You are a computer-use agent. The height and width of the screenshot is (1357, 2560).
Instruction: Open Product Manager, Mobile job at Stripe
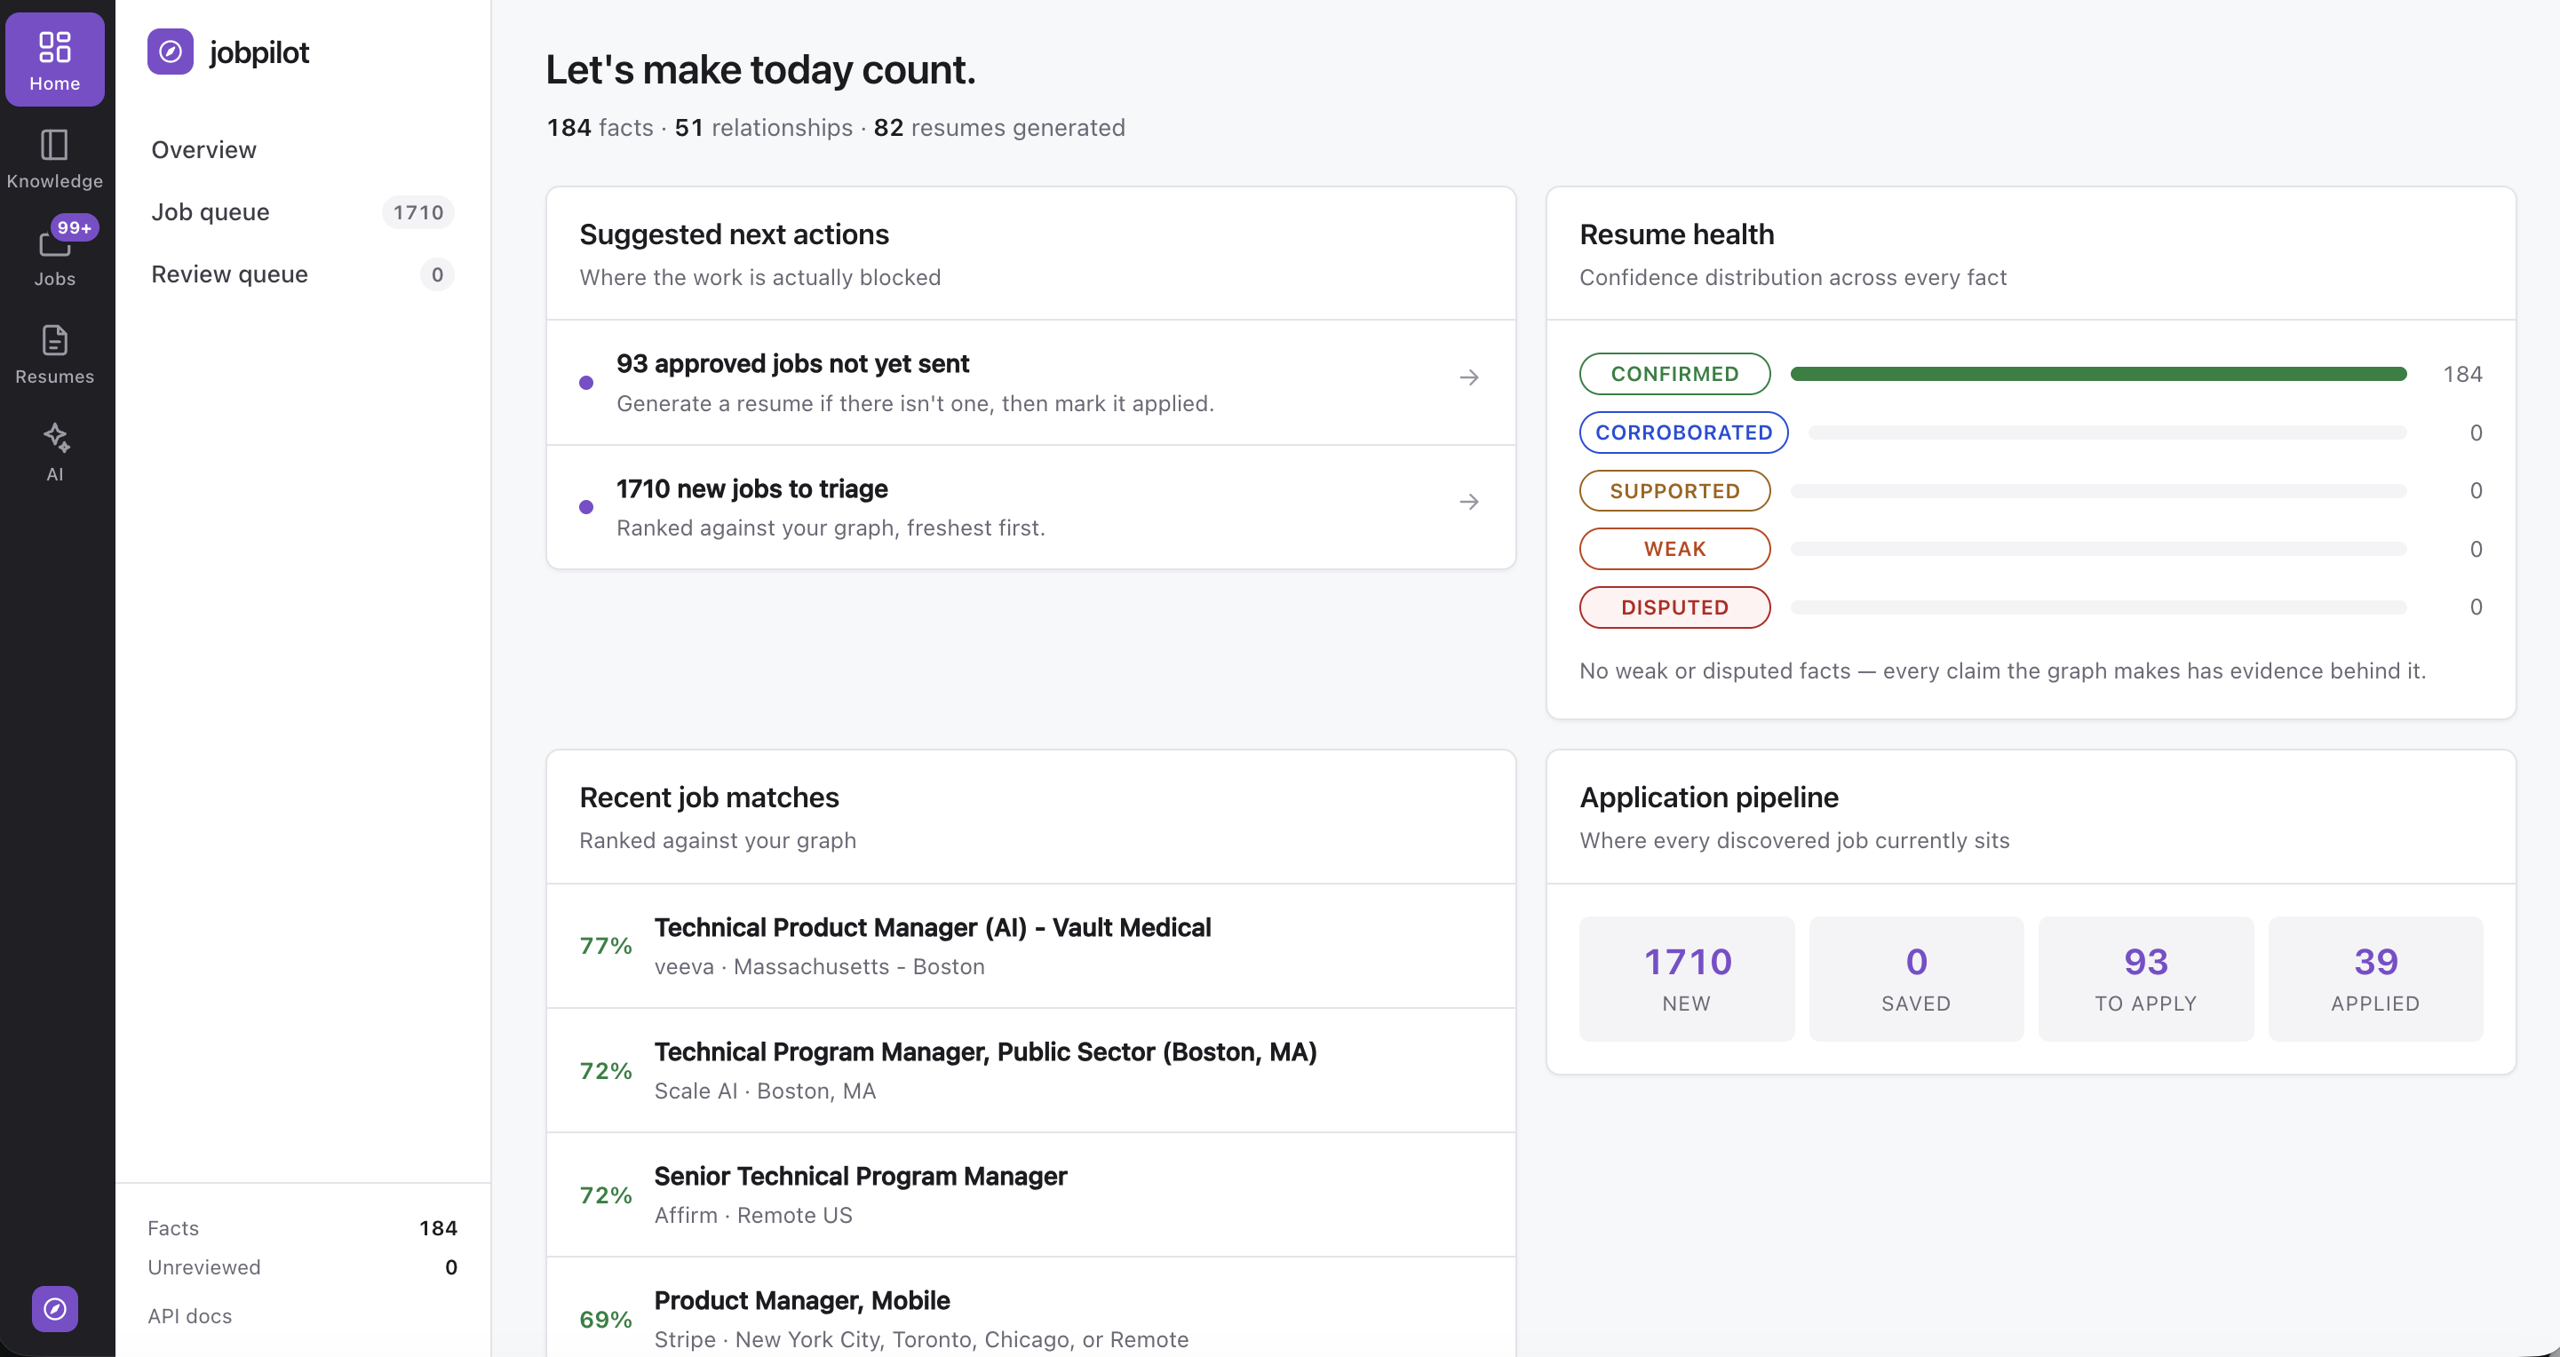[x=1030, y=1307]
